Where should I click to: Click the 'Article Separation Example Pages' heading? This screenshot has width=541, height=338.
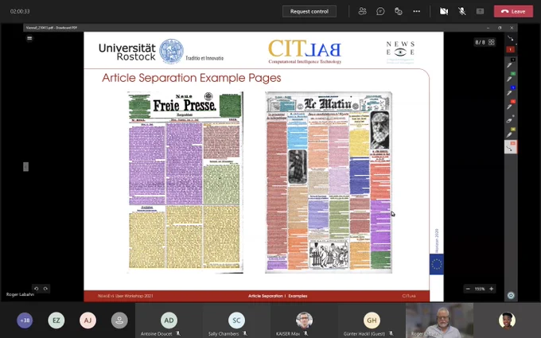point(192,78)
